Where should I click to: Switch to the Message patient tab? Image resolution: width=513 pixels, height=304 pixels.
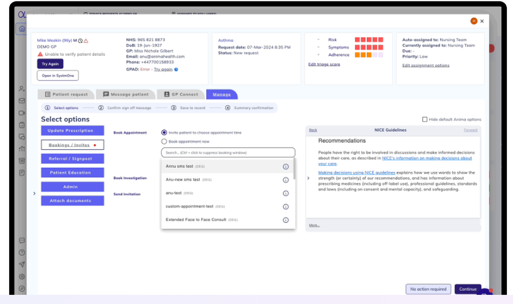point(126,94)
